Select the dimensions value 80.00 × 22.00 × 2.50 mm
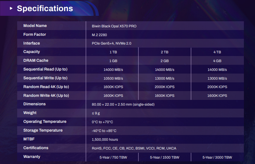The height and width of the screenshot is (164, 255). coord(123,105)
